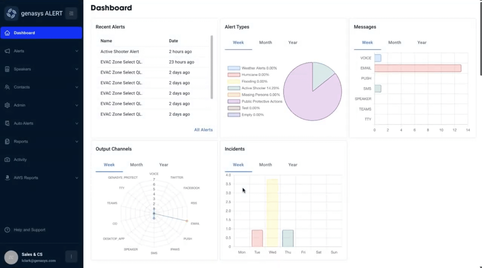Expand the Admin menu chevron
This screenshot has height=268, width=482.
click(x=77, y=105)
